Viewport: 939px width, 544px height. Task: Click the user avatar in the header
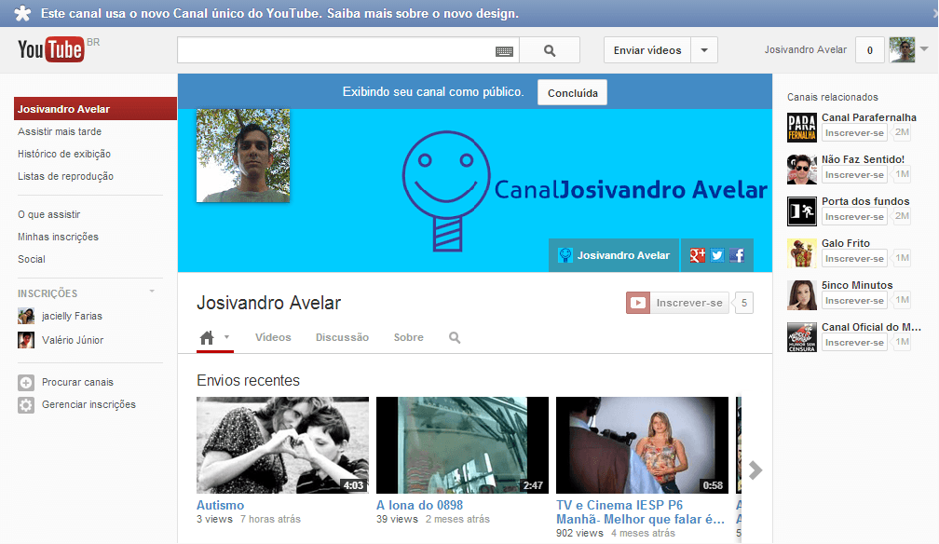(x=902, y=49)
